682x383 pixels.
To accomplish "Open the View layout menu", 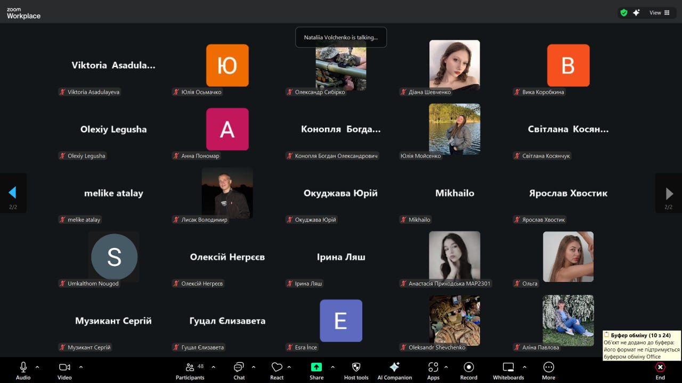I will (659, 13).
